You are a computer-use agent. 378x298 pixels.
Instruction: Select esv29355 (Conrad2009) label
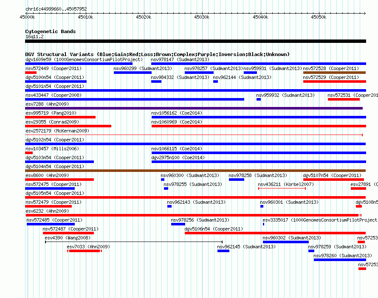click(x=52, y=122)
